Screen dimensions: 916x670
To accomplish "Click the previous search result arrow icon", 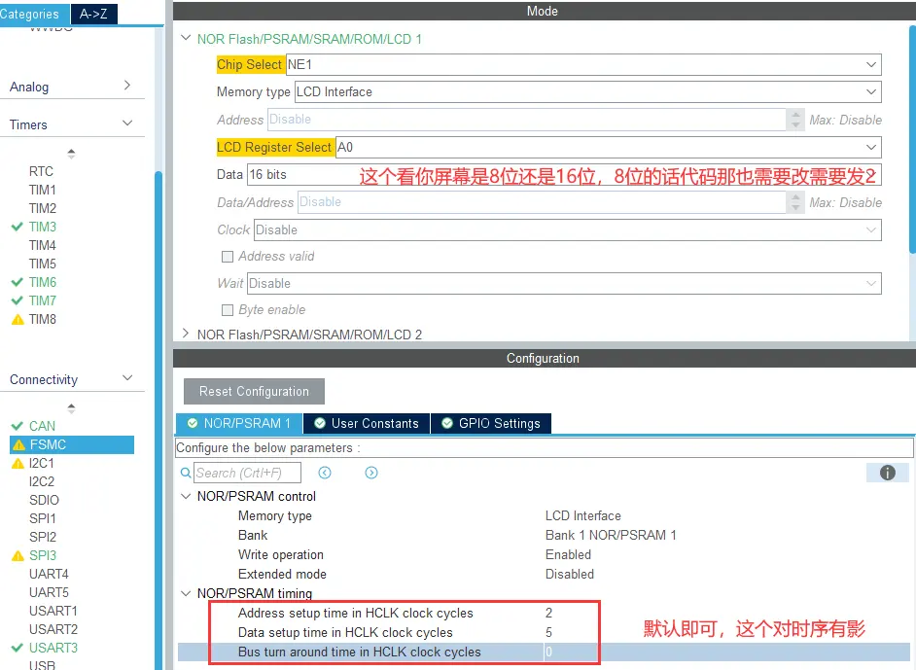I will click(x=325, y=473).
